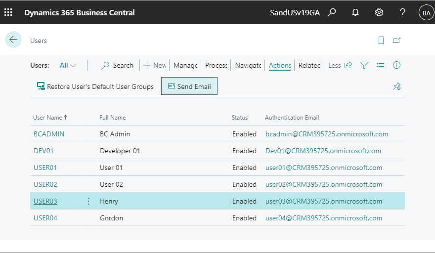The width and height of the screenshot is (435, 253).
Task: Open the USER04 user link
Action: tap(45, 218)
